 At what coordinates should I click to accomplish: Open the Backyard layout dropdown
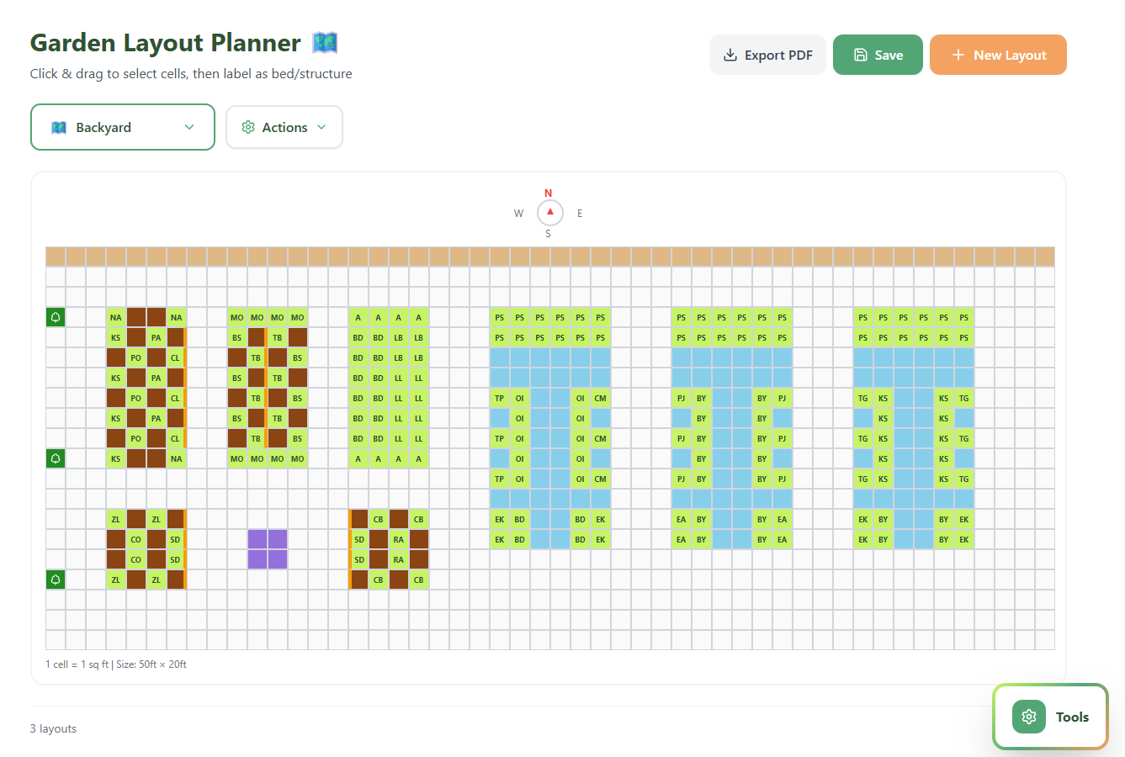(x=123, y=128)
